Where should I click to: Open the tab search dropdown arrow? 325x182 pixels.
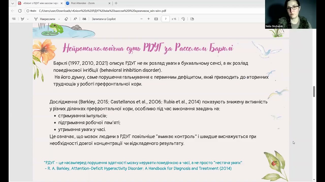(x=12, y=3)
